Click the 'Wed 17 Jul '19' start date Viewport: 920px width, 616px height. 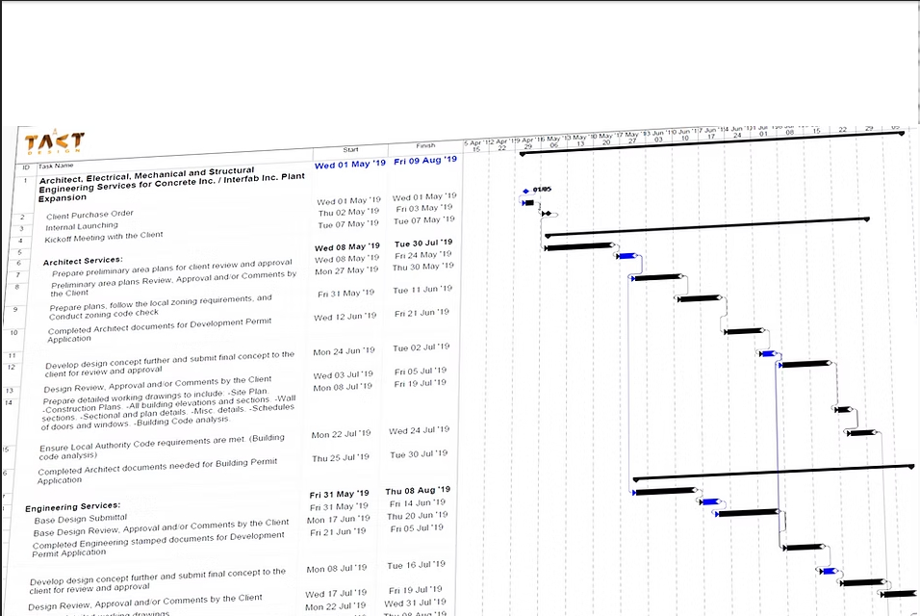336,593
